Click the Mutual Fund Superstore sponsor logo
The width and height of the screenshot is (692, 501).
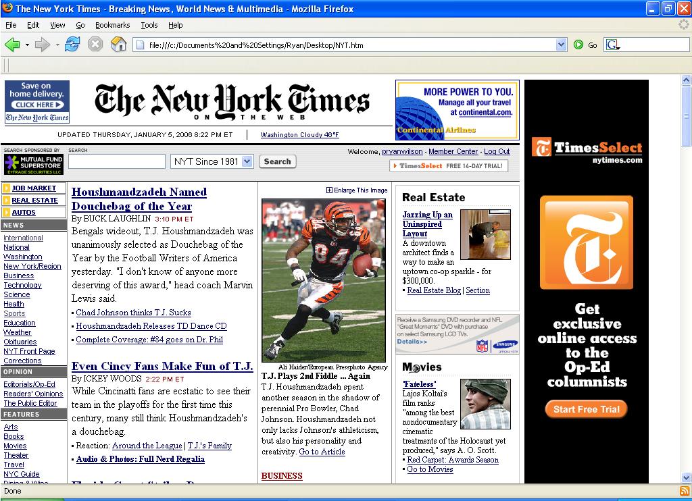tap(34, 165)
